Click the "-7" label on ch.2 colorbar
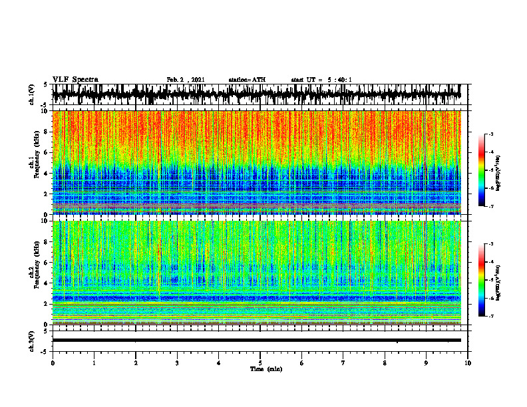The width and height of the screenshot is (527, 407). [x=491, y=316]
